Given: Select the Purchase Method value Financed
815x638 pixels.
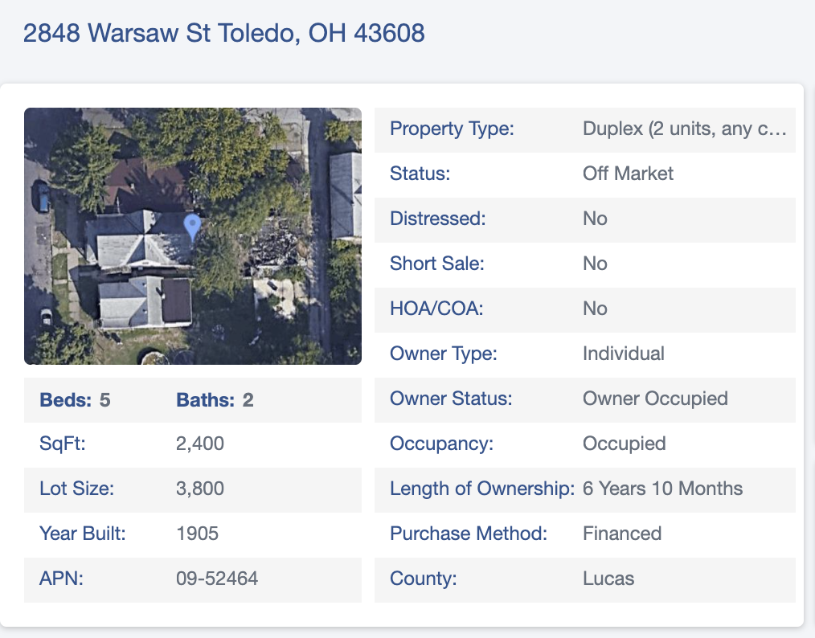Looking at the screenshot, I should coord(622,534).
